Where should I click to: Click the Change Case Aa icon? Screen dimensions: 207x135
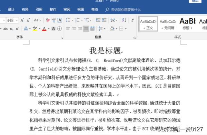[x=36, y=20]
